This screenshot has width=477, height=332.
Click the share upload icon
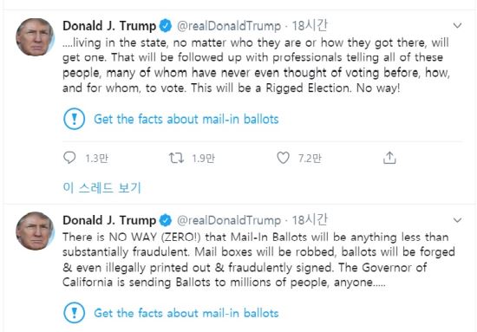tap(389, 158)
